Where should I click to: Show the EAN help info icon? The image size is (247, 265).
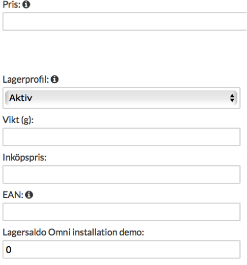pyautogui.click(x=29, y=195)
